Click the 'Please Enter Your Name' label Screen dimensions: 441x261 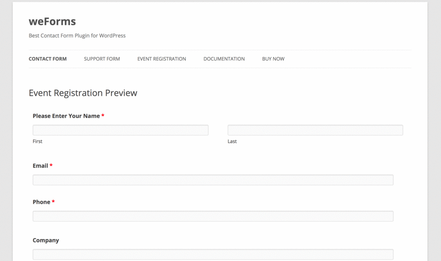66,116
